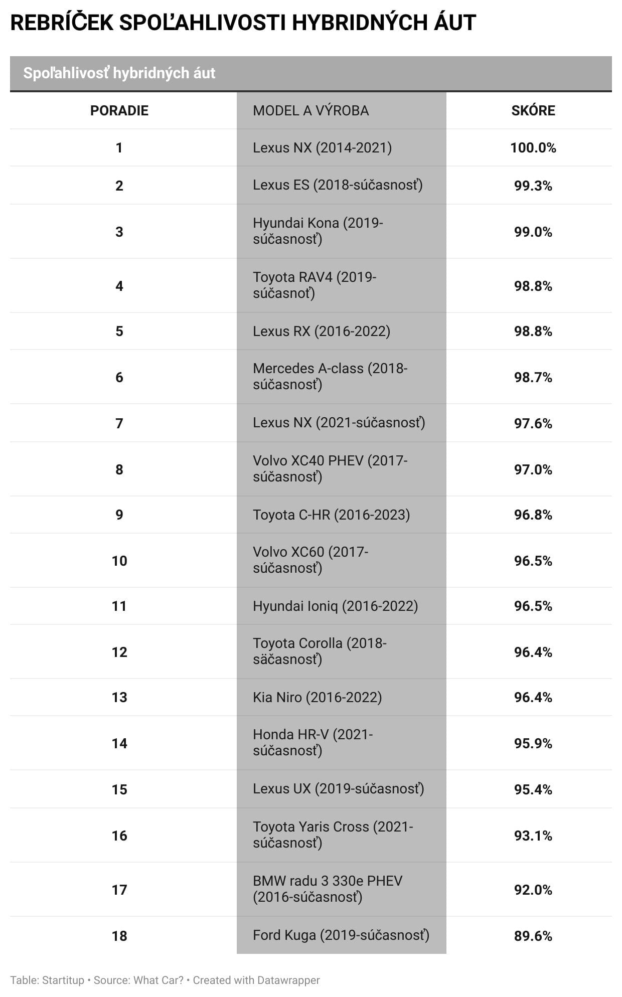Click the Toyota RAV4 model cell
The height and width of the screenshot is (997, 622).
(314, 285)
